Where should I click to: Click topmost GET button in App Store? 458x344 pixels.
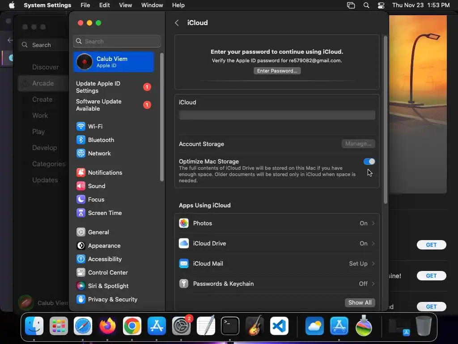(432, 245)
